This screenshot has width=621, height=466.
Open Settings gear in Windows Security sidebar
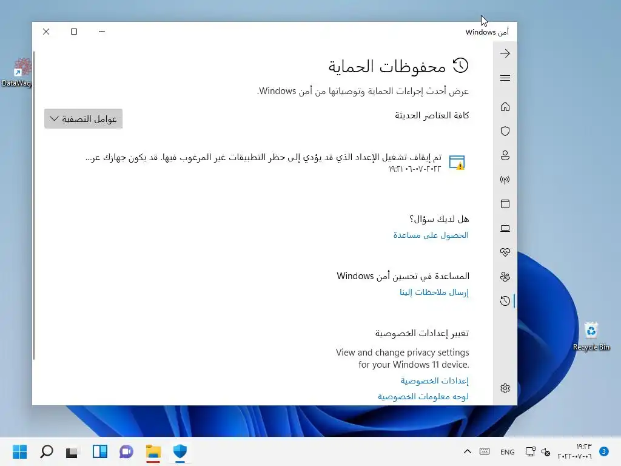pyautogui.click(x=505, y=388)
